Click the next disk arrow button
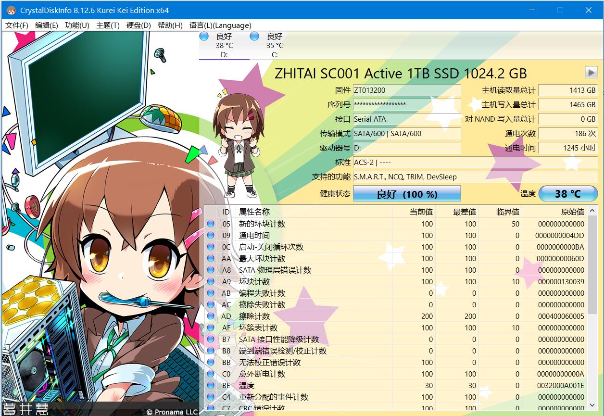This screenshot has height=416, width=604. coord(591,72)
